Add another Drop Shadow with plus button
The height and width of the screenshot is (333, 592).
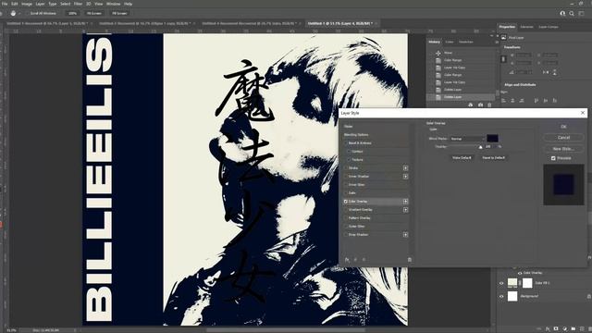coord(405,234)
